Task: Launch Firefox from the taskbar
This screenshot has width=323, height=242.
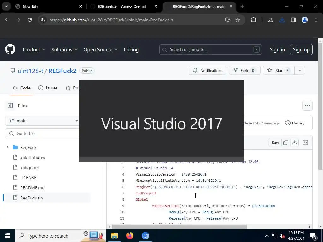Action: pyautogui.click(x=130, y=236)
